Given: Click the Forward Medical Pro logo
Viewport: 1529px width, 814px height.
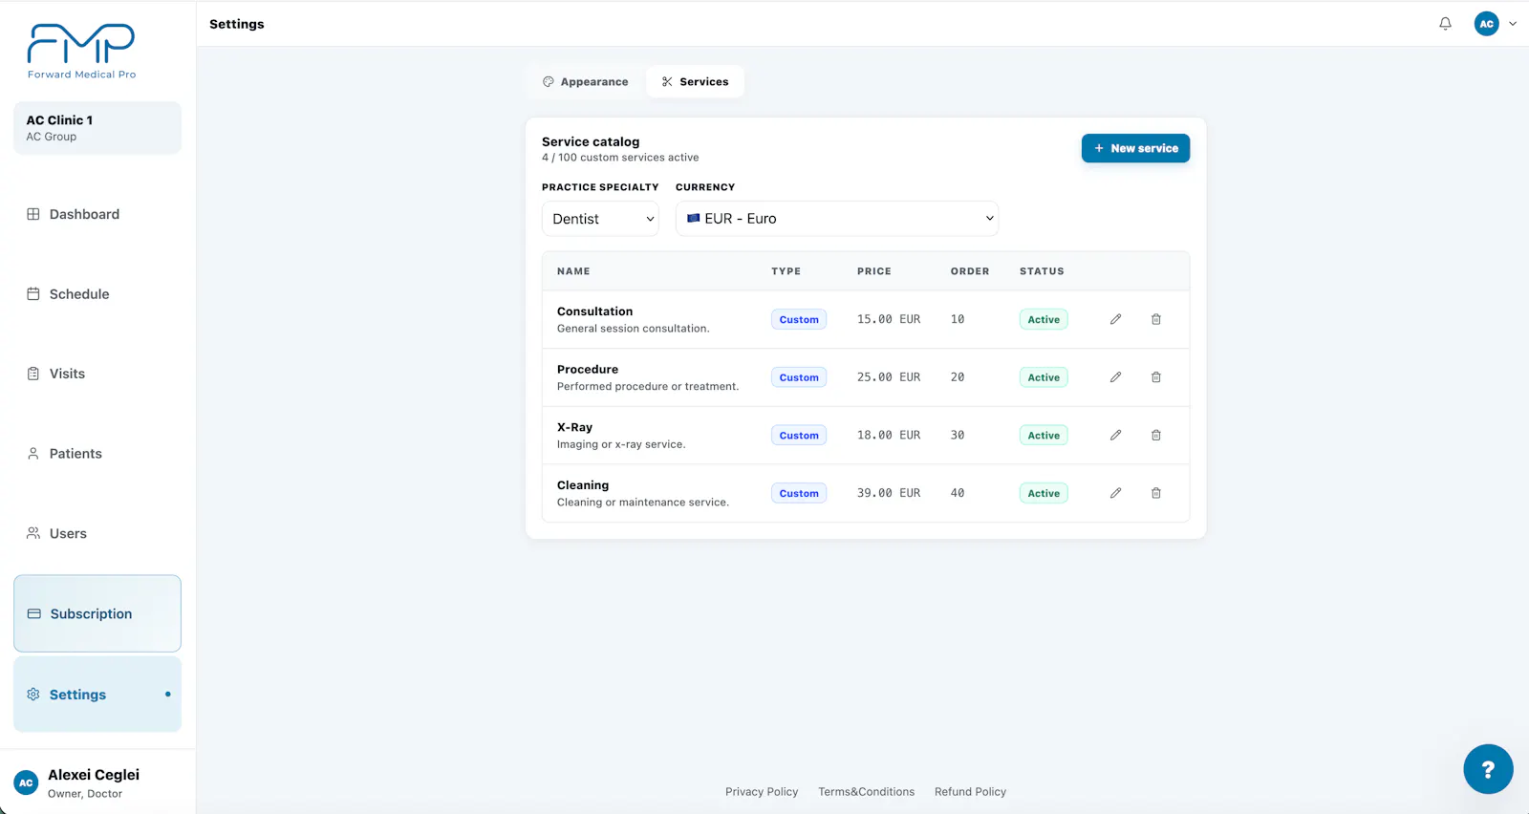Looking at the screenshot, I should [81, 52].
